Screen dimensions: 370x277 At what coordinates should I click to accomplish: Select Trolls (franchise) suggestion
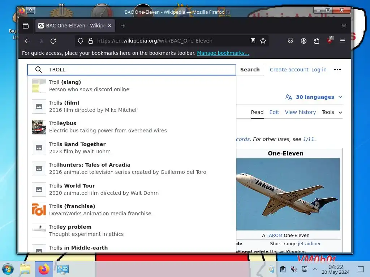click(x=132, y=210)
